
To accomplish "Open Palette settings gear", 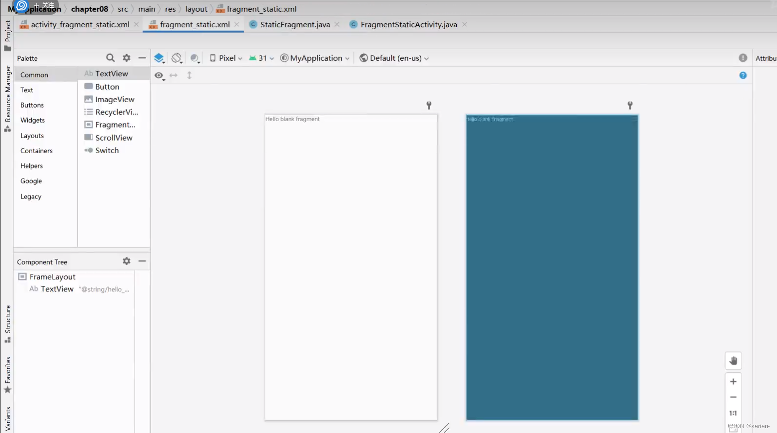I will [x=127, y=58].
